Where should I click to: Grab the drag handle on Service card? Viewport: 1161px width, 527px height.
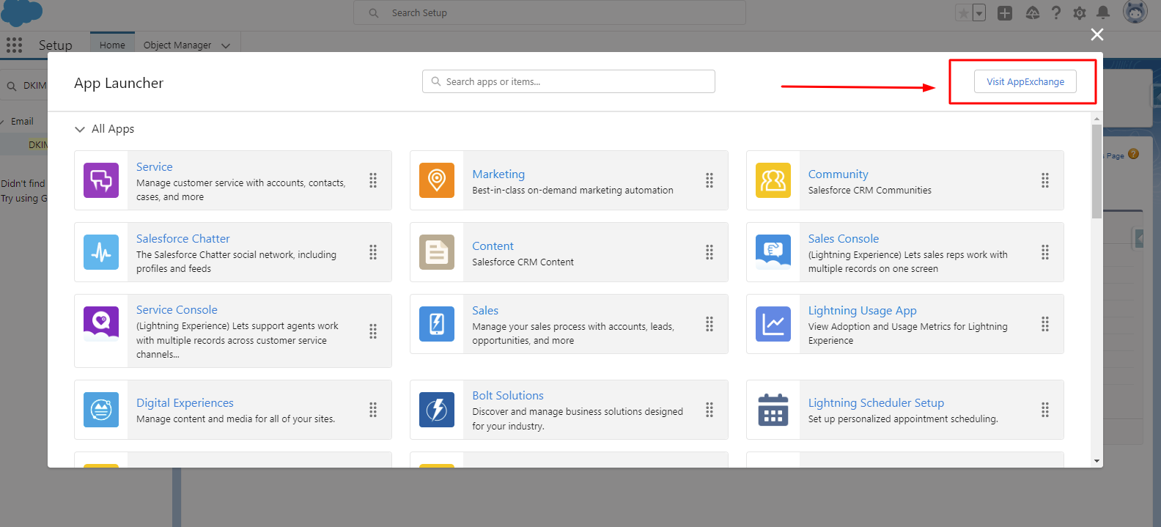(373, 180)
